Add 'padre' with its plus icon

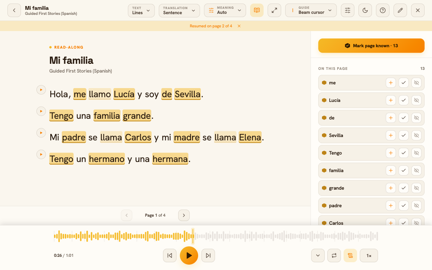pos(391,206)
